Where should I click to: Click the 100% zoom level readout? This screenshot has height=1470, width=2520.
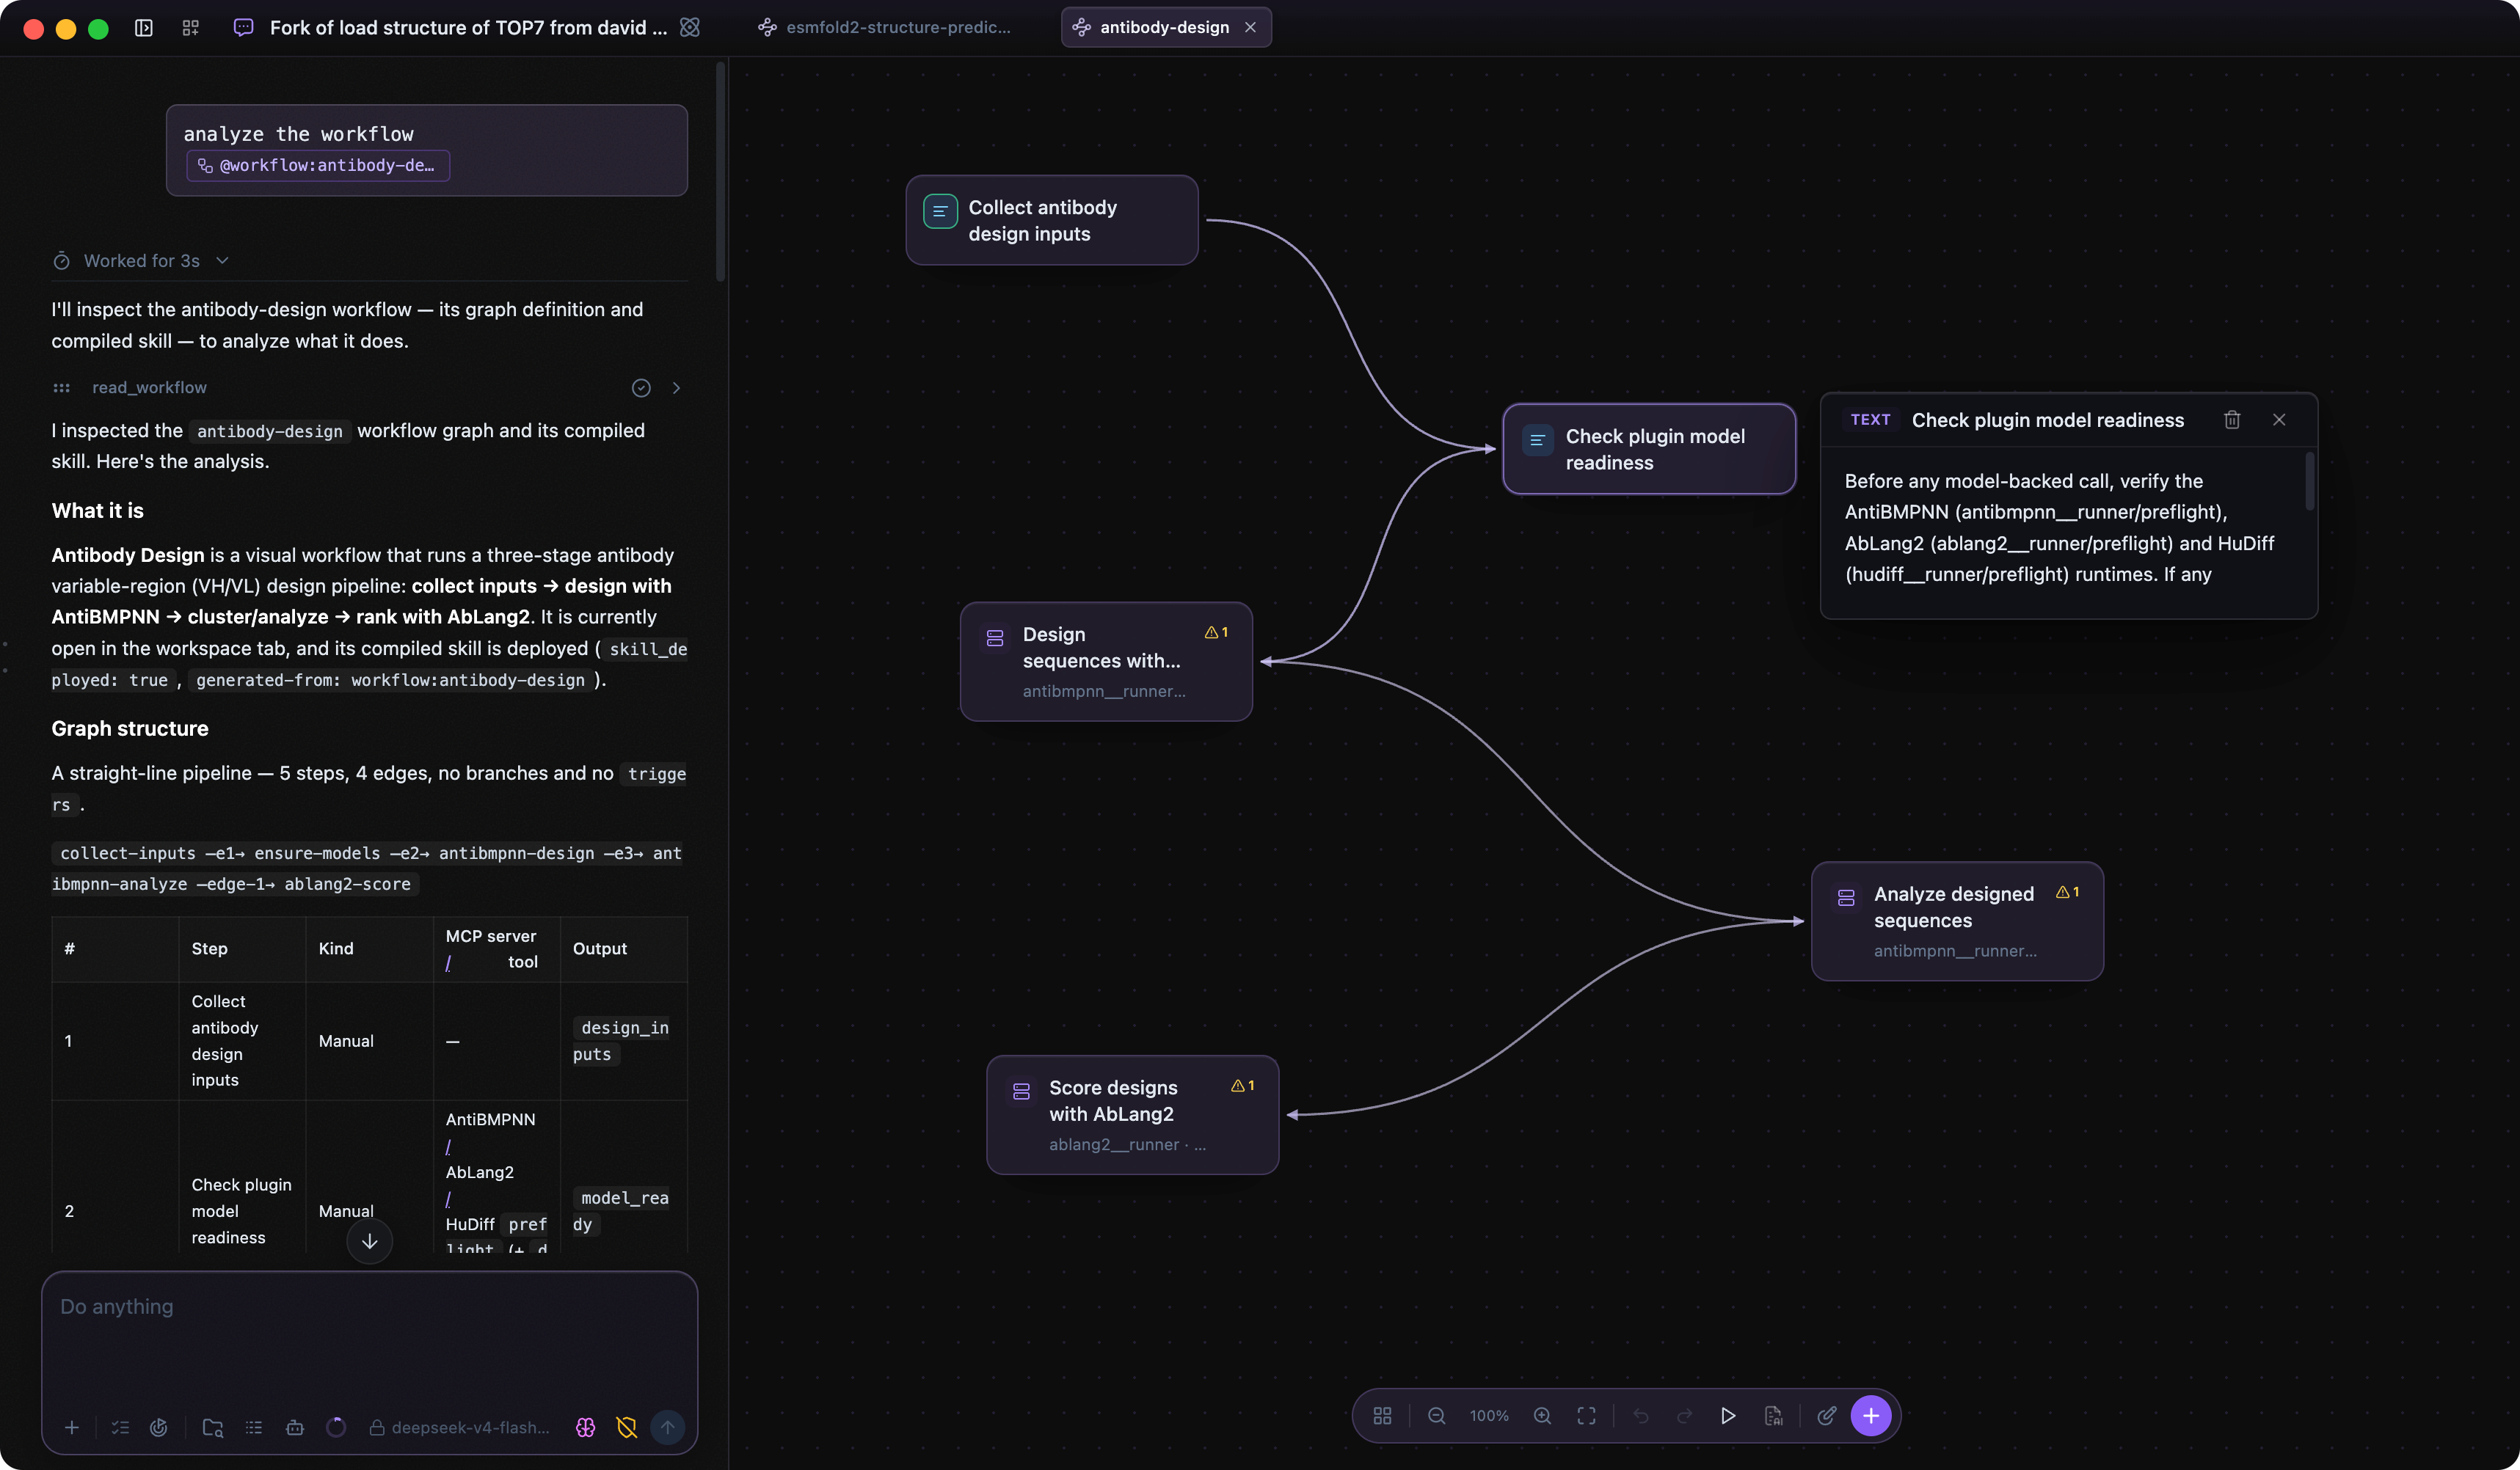click(x=1489, y=1416)
